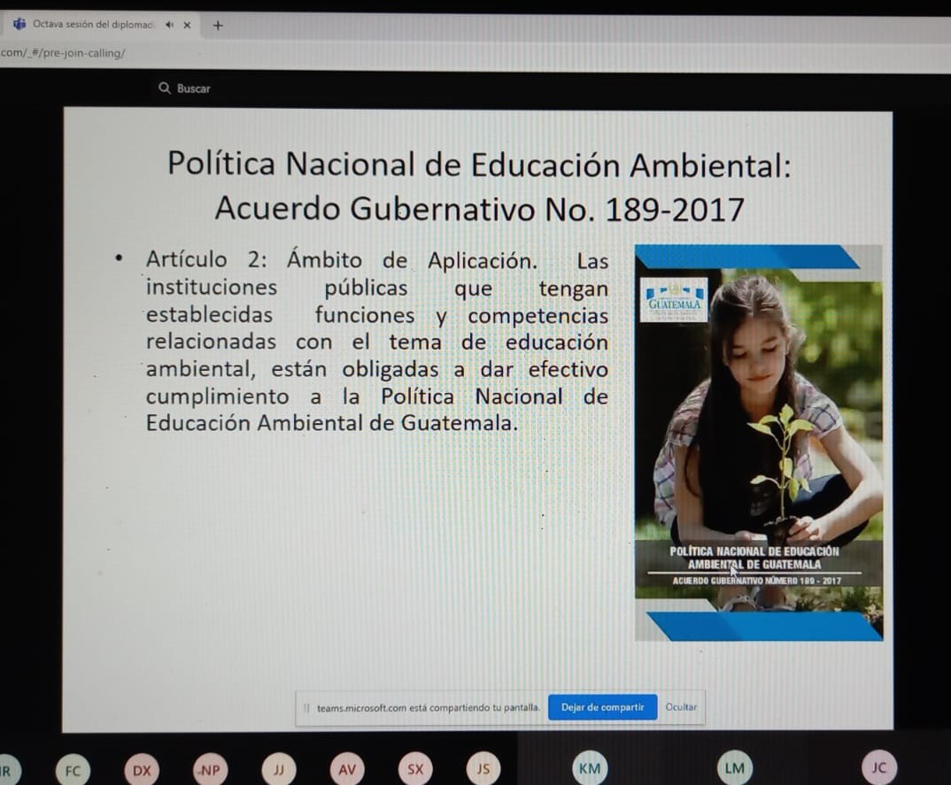Select the DX participant avatar

[x=141, y=770]
